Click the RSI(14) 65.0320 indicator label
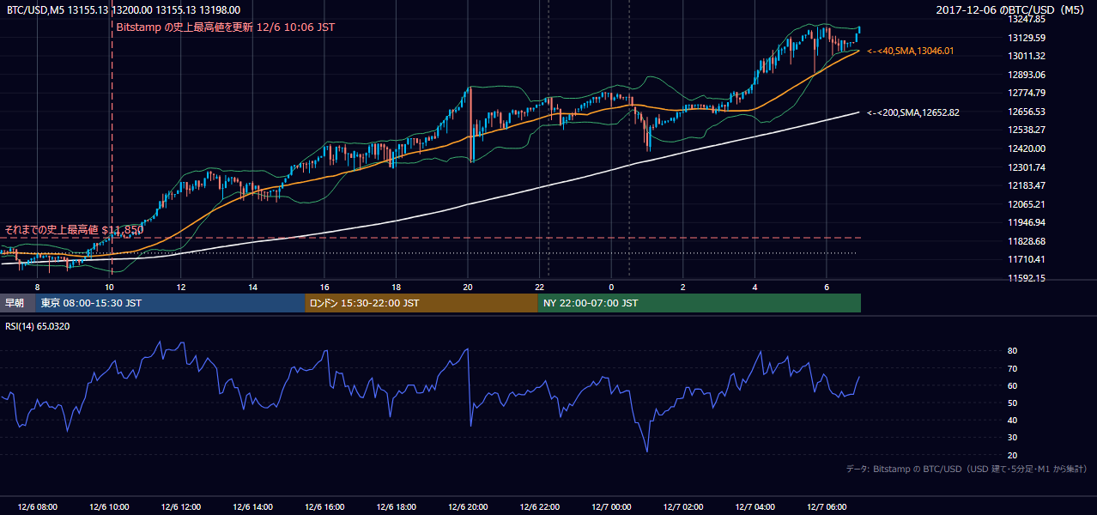This screenshot has width=1097, height=515. (39, 326)
